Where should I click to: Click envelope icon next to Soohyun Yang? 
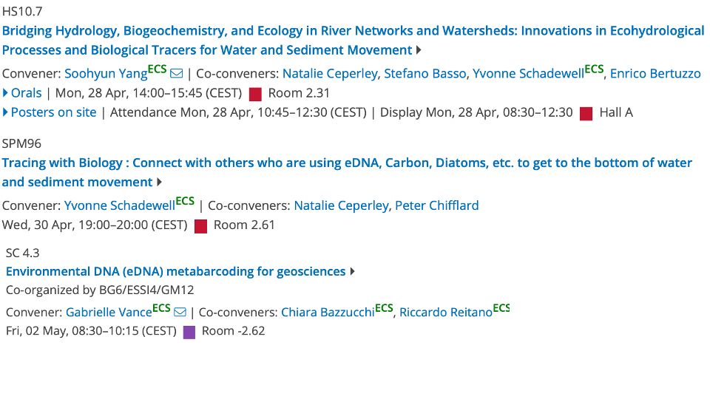(176, 73)
